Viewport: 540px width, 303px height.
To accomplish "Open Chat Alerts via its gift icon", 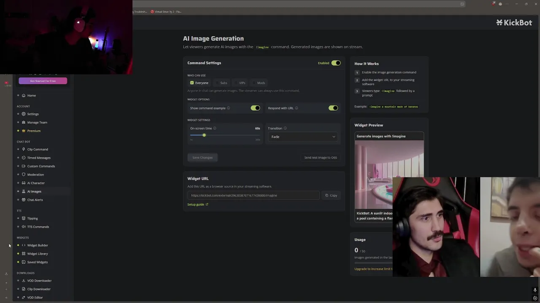I will pos(24,200).
